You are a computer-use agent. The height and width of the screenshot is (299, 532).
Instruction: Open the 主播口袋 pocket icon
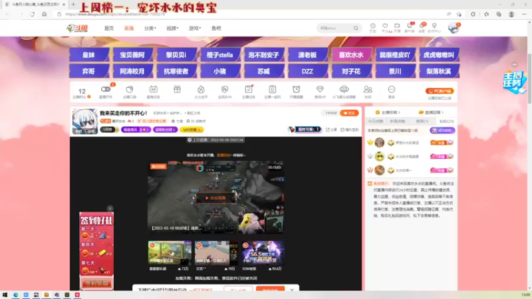tap(129, 90)
